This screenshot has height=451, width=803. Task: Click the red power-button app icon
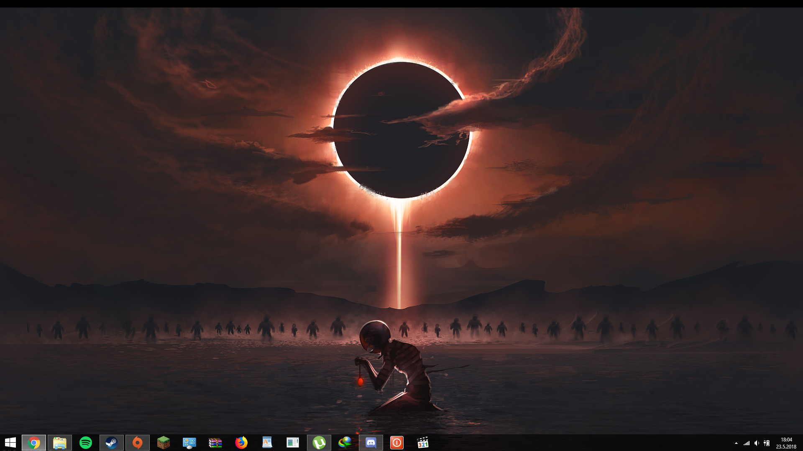(397, 443)
